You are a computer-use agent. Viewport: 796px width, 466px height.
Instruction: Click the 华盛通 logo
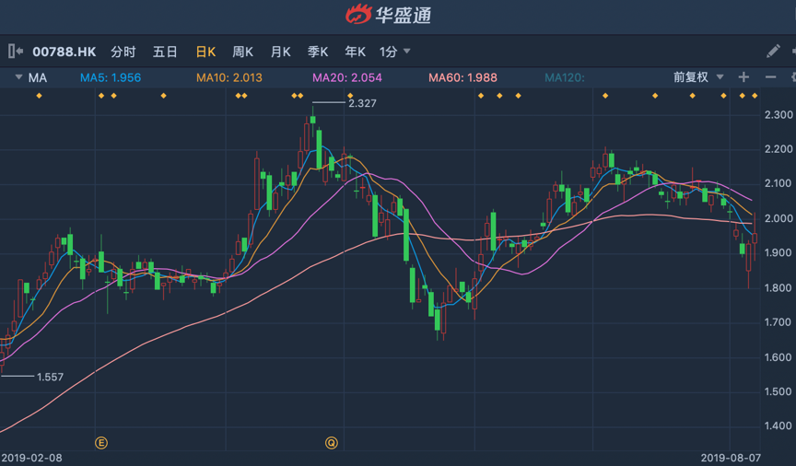(388, 14)
